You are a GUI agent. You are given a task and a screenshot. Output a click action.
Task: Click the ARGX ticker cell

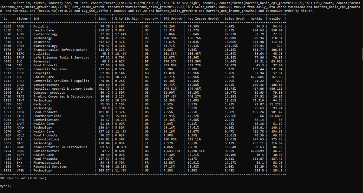coord(21,46)
